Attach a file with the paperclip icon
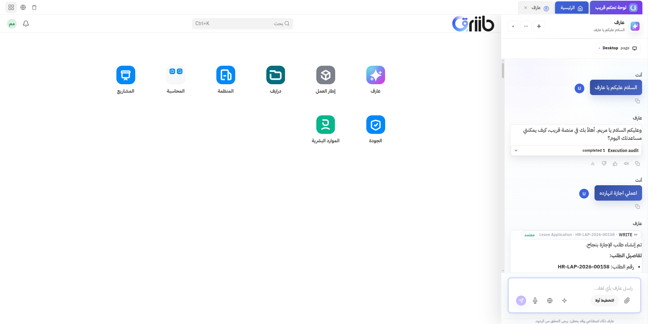This screenshot has width=648, height=324. [x=627, y=301]
